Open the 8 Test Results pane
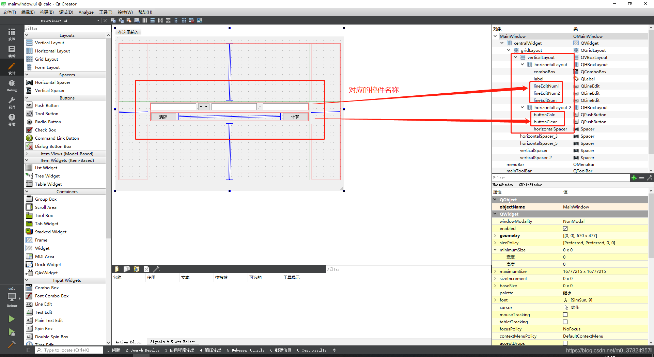654x357 pixels. 312,350
